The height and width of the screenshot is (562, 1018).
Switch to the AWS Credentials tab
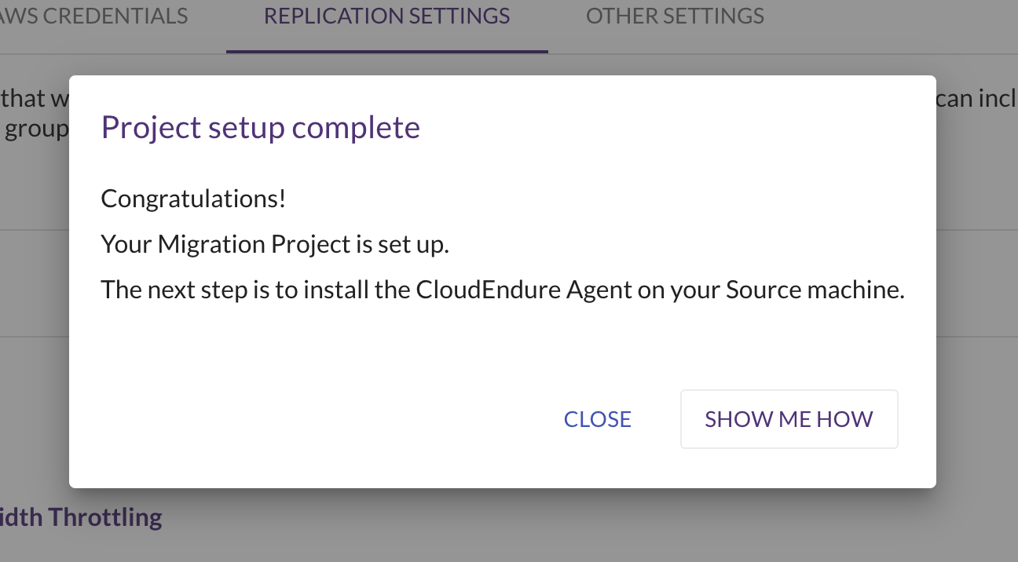click(x=94, y=16)
